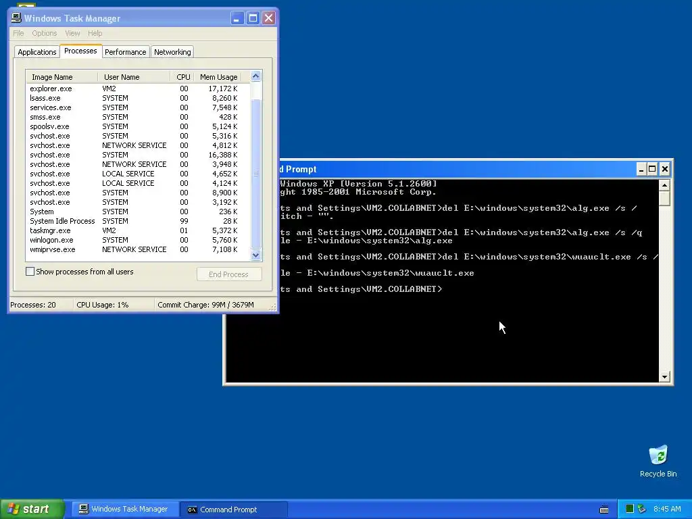Switch to the Processes tab
Screen dimensions: 692x519
[x=80, y=51]
